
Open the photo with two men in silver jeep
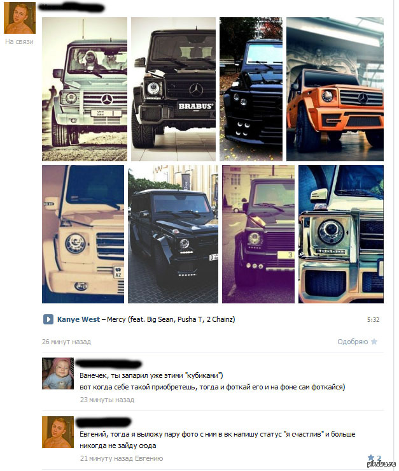coord(84,89)
